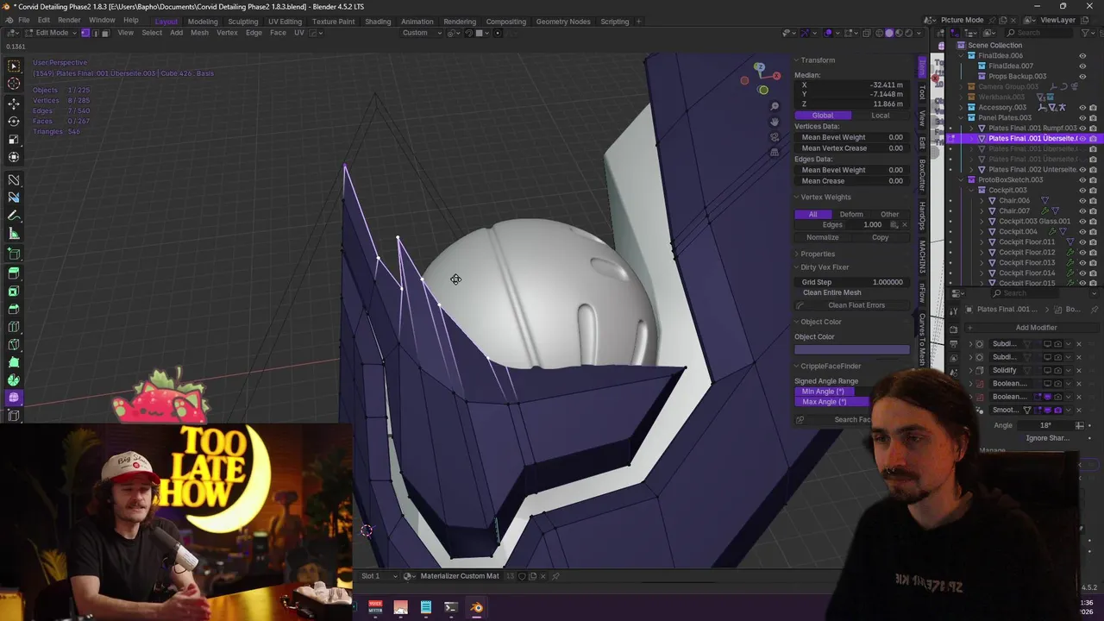This screenshot has height=621, width=1104.
Task: Switch to vertex select mode
Action: coord(85,33)
